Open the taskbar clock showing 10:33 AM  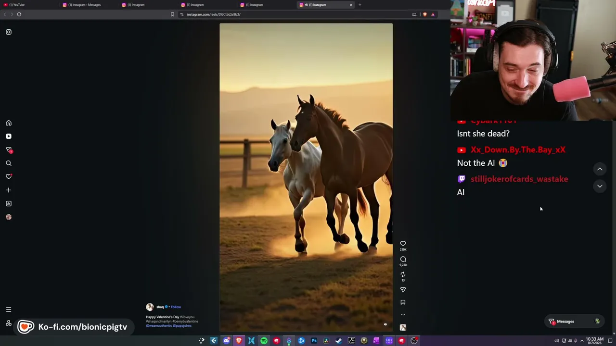coord(594,341)
